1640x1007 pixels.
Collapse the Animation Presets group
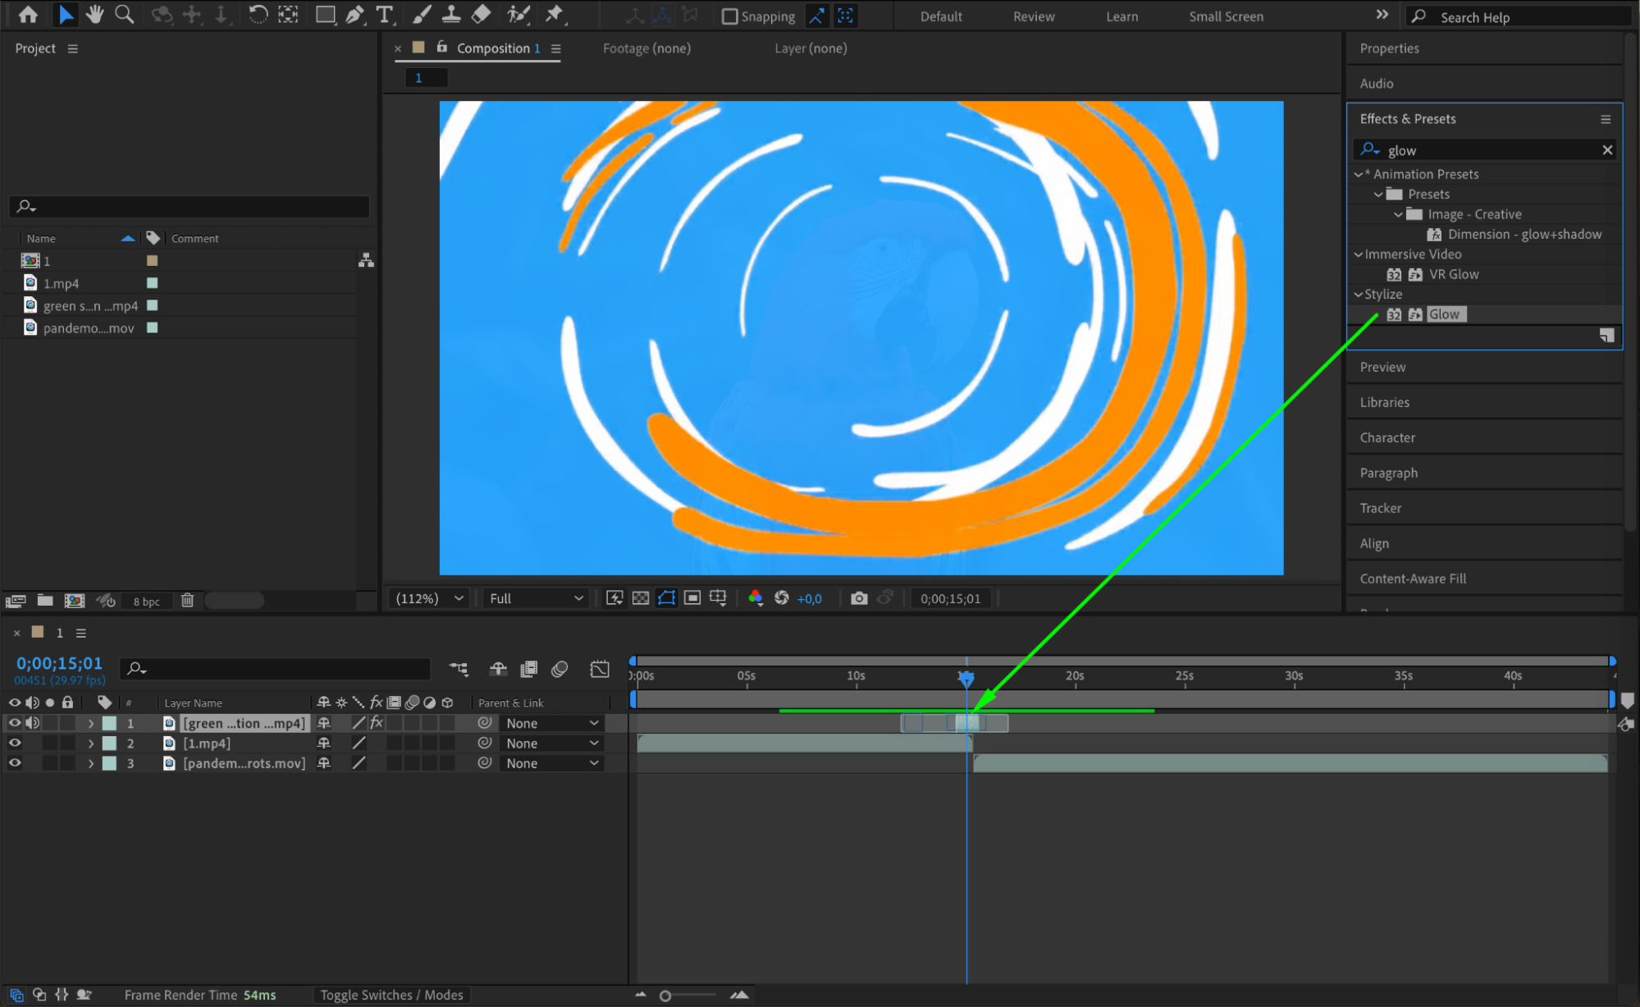click(1359, 173)
